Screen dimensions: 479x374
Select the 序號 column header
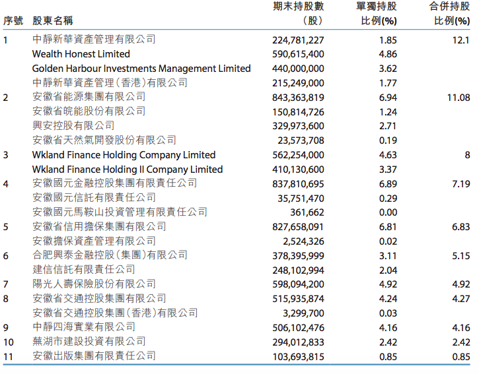click(x=13, y=20)
